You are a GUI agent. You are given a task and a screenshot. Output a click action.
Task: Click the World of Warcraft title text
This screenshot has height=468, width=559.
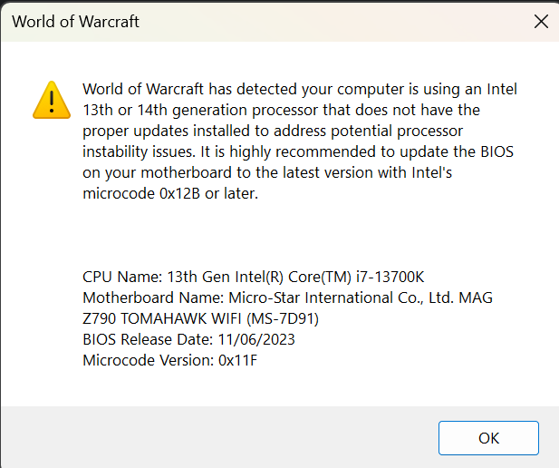pyautogui.click(x=75, y=22)
